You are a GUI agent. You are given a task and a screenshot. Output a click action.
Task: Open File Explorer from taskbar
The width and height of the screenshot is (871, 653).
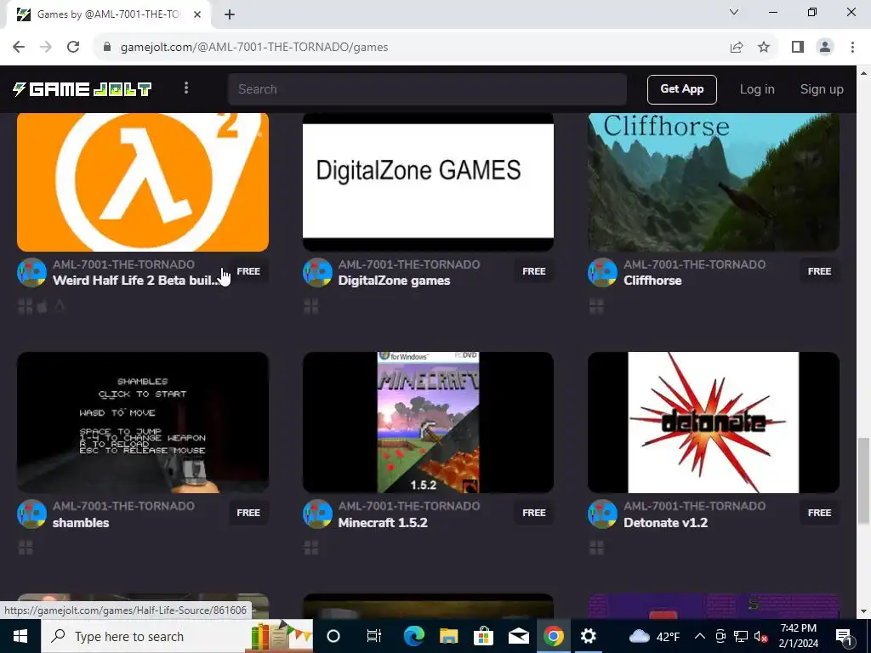(x=448, y=636)
